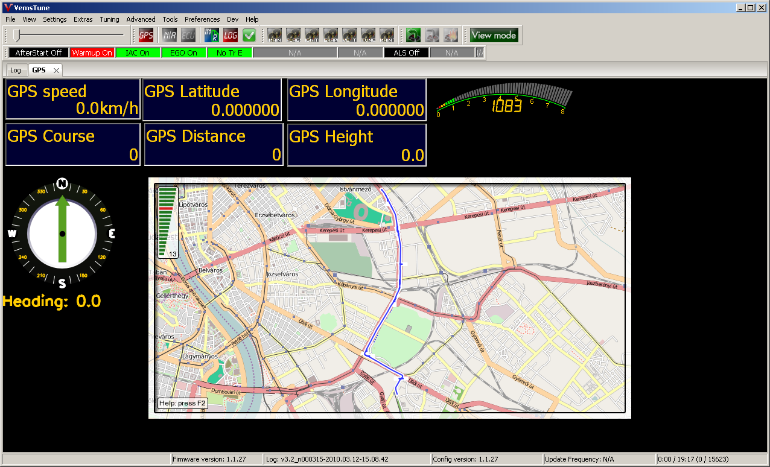Viewport: 770px width, 467px height.
Task: Close the GPS tab
Action: click(x=56, y=71)
